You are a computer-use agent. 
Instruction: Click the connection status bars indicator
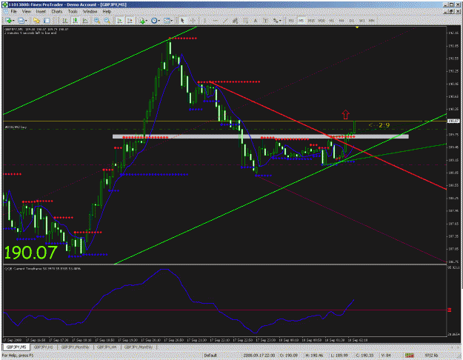coord(409,356)
